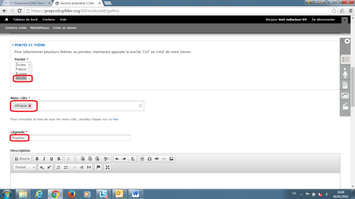The height and width of the screenshot is (199, 355).
Task: Collapse the Portée et thème section
Action: coord(29,45)
